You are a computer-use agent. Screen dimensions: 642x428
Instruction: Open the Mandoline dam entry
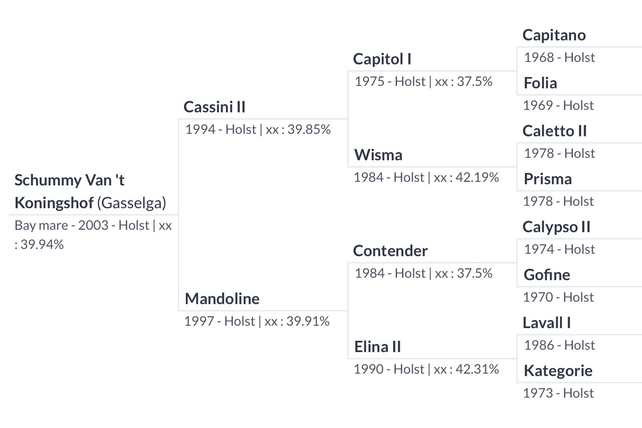click(x=222, y=299)
